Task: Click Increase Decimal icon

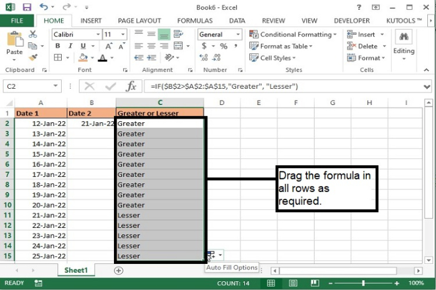Action: click(x=204, y=58)
